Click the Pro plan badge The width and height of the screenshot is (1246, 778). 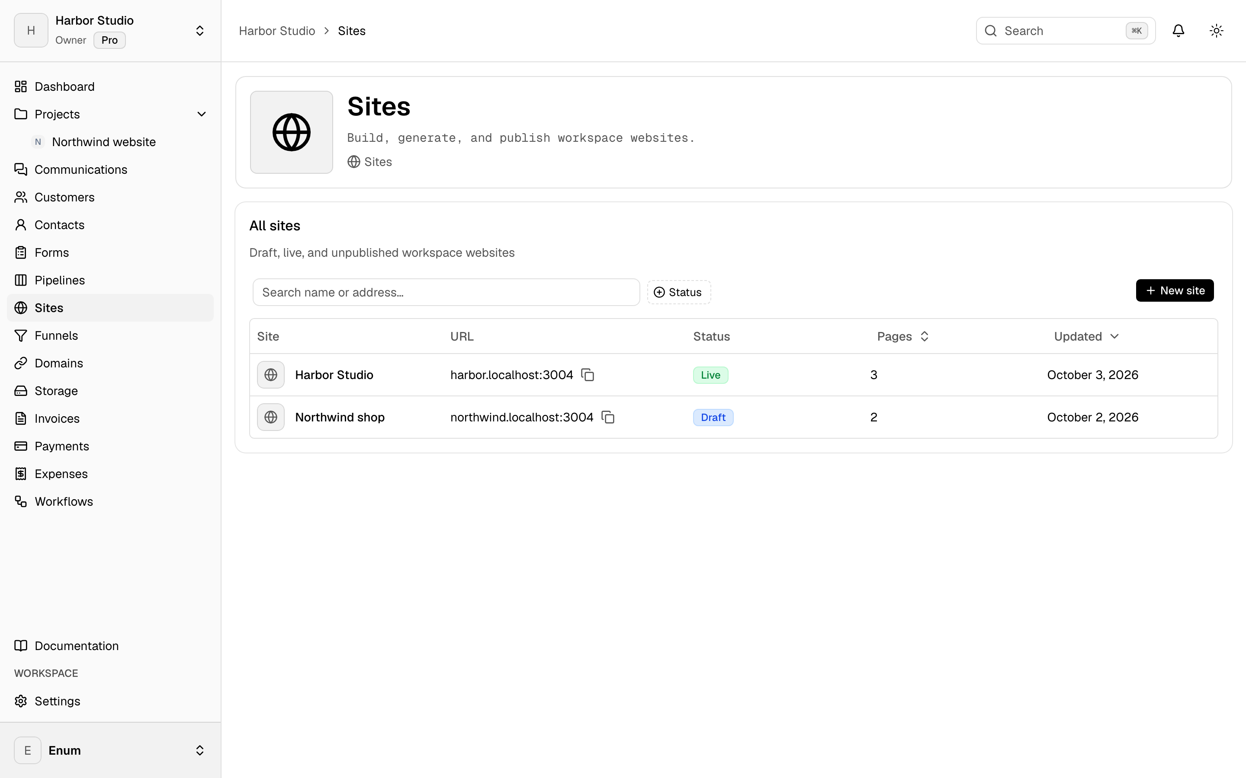tap(109, 40)
